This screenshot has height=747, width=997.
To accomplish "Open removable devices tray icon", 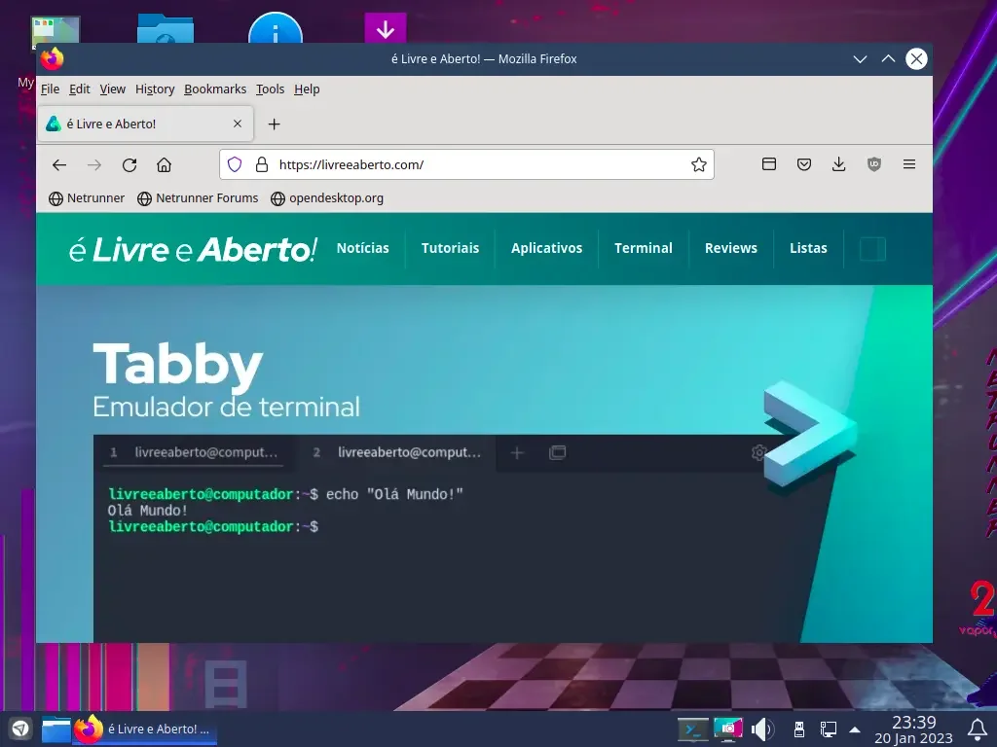I will 799,729.
